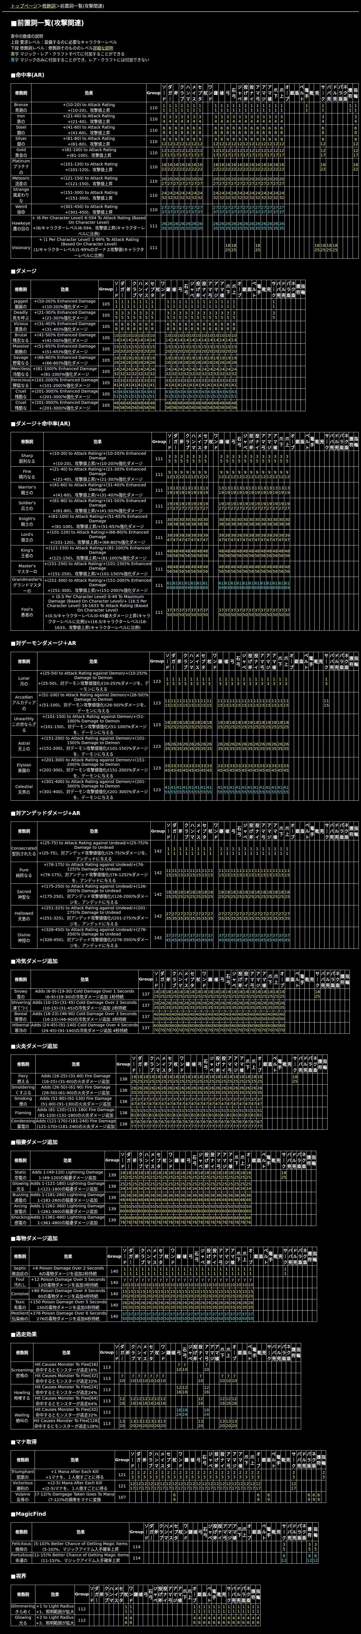Select the Jagged affix name cell
This screenshot has width=361, height=1634.
(x=21, y=304)
